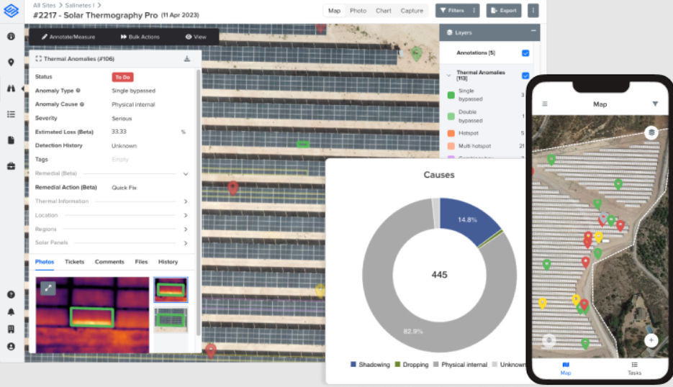The width and height of the screenshot is (673, 387).
Task: Click the locate button on phone map
Action: (x=549, y=340)
